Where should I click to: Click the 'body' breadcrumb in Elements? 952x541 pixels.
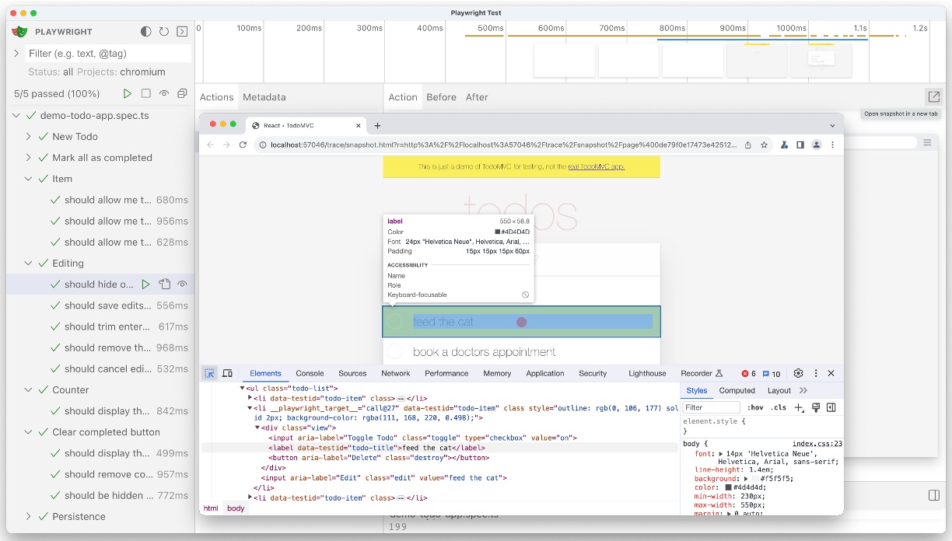click(x=236, y=508)
